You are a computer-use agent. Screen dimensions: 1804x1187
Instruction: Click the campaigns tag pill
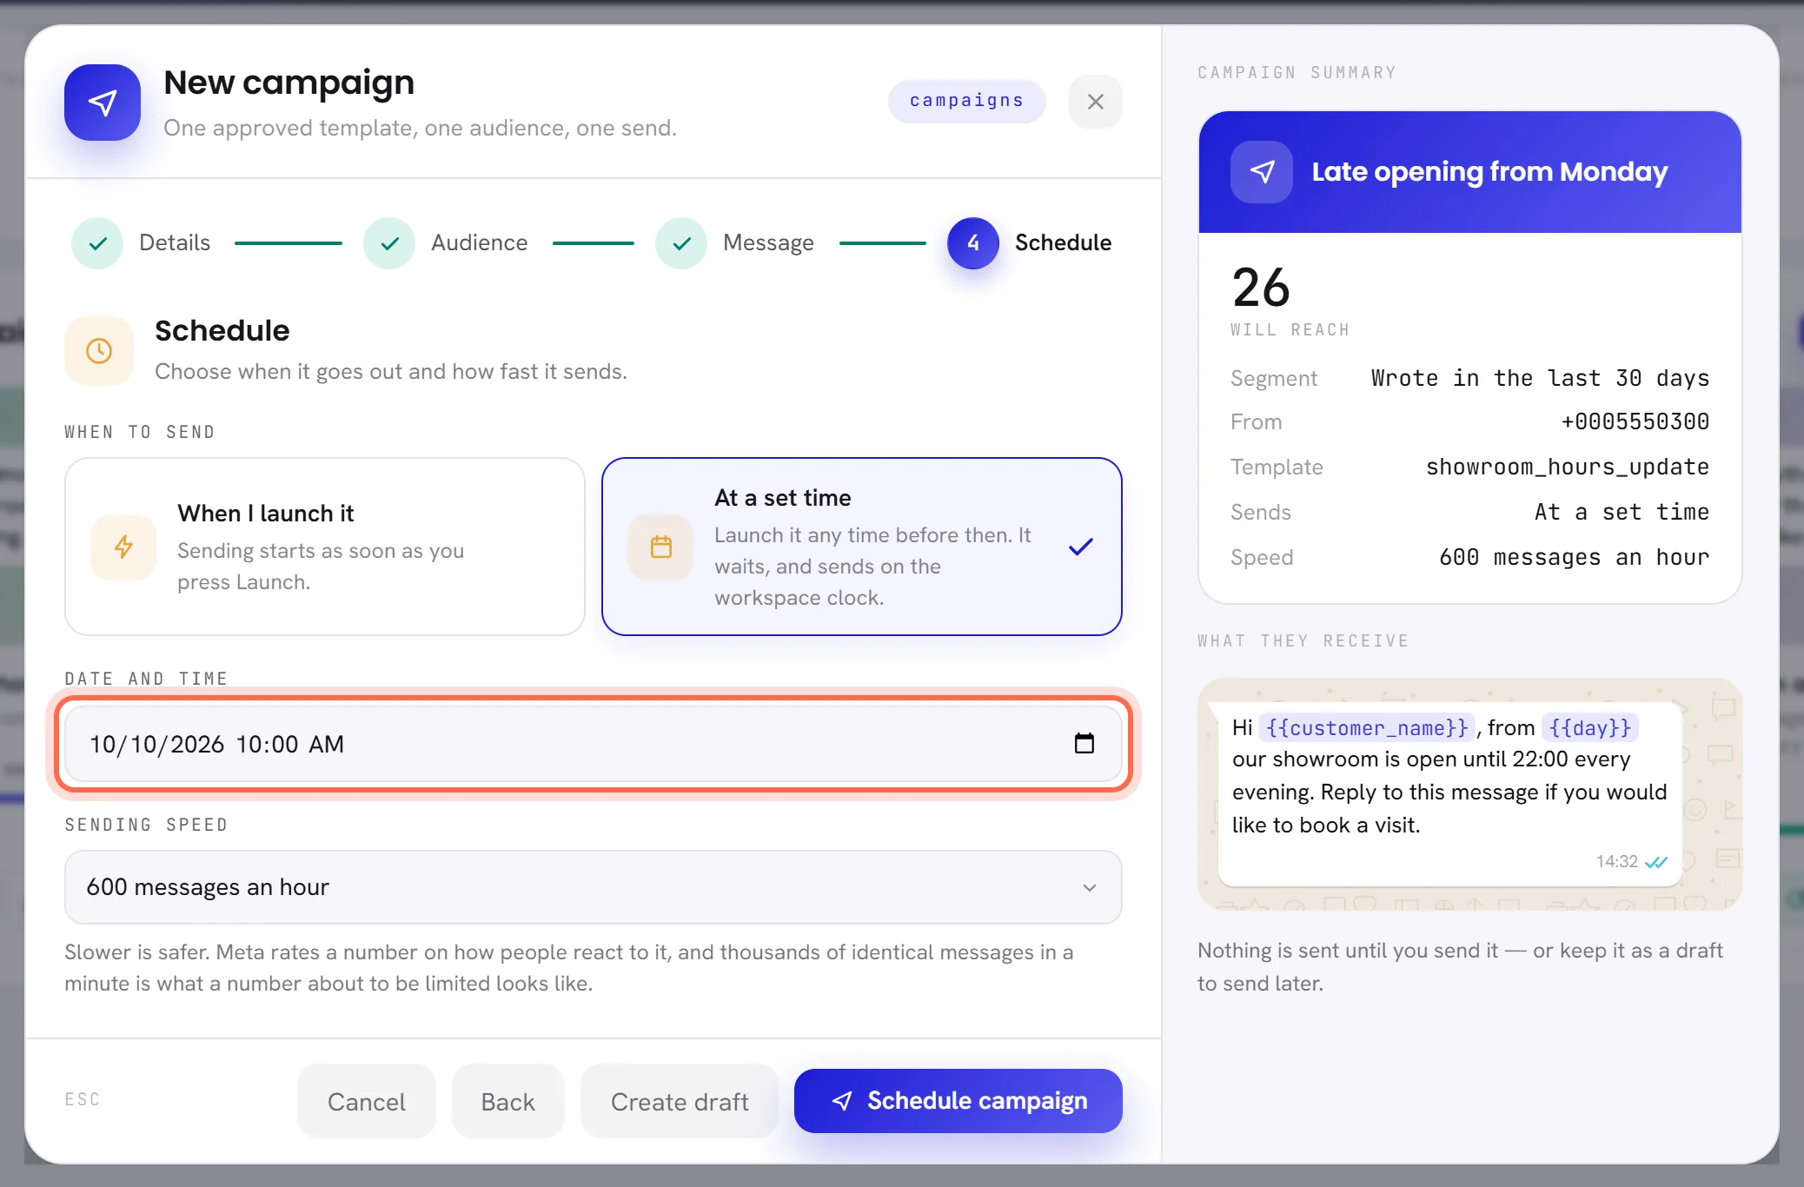966,101
